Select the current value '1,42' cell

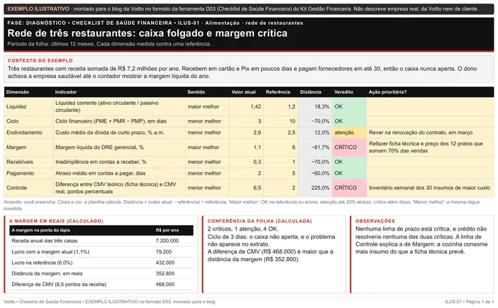point(246,106)
